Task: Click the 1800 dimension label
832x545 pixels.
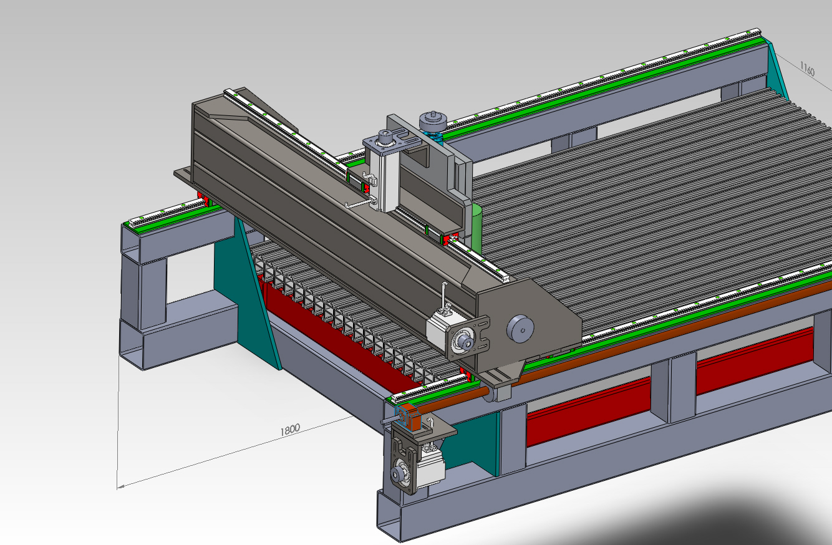Action: (x=289, y=429)
